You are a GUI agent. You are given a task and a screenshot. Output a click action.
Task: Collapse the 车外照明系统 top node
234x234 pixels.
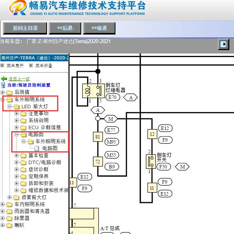[x=2, y=99]
